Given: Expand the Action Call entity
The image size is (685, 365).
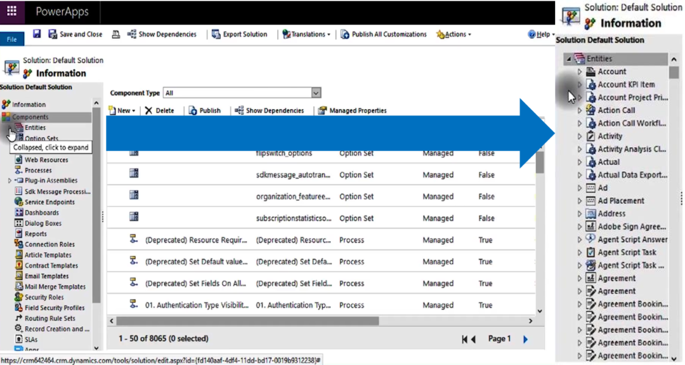Looking at the screenshot, I should pos(580,110).
